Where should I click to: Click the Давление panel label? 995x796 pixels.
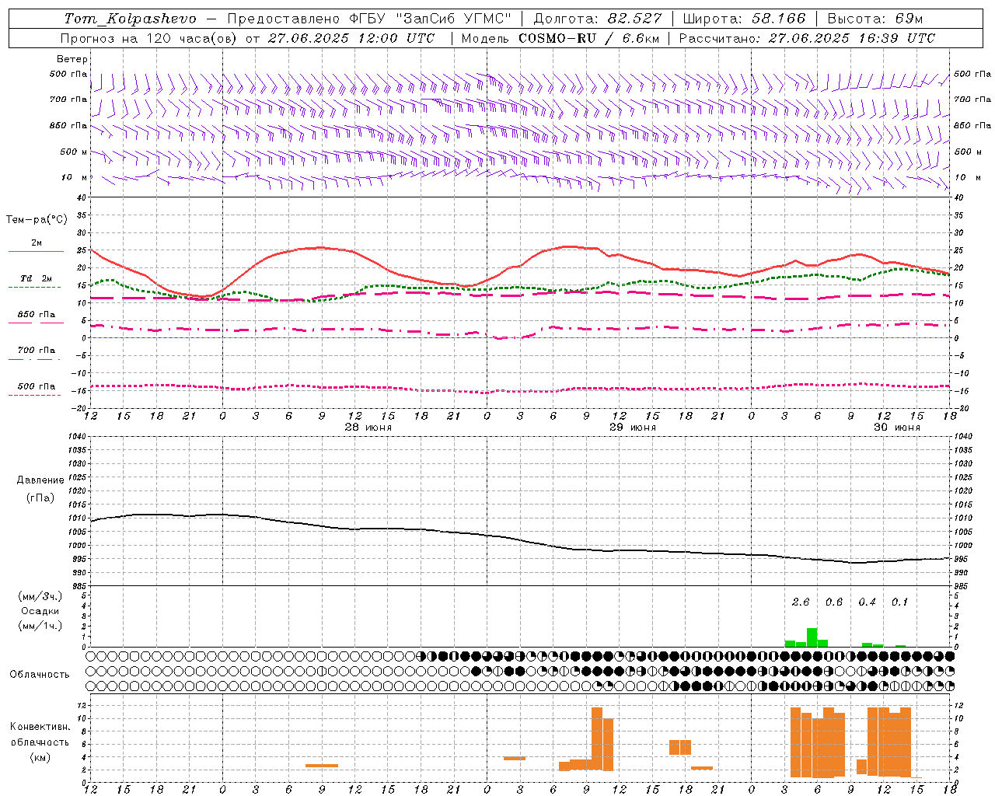click(40, 480)
